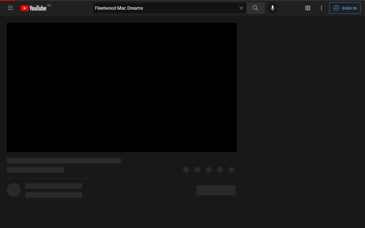
Task: Click the black video player area
Action: [x=122, y=87]
